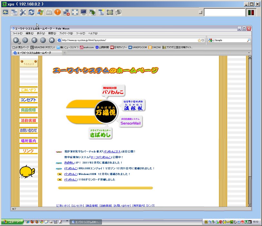Click the disconnect computers icon with red X
The image size is (262, 226).
(x=66, y=12)
